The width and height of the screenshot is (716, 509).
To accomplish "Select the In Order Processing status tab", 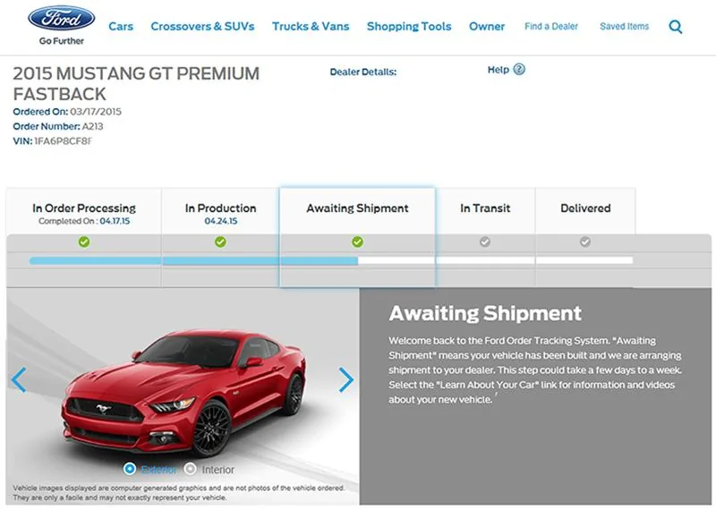I will [84, 211].
